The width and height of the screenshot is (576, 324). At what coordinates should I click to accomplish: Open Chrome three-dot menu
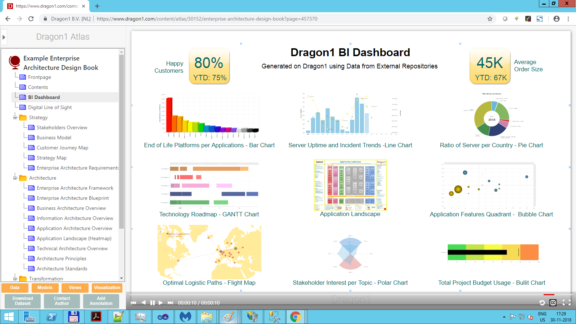tap(568, 19)
